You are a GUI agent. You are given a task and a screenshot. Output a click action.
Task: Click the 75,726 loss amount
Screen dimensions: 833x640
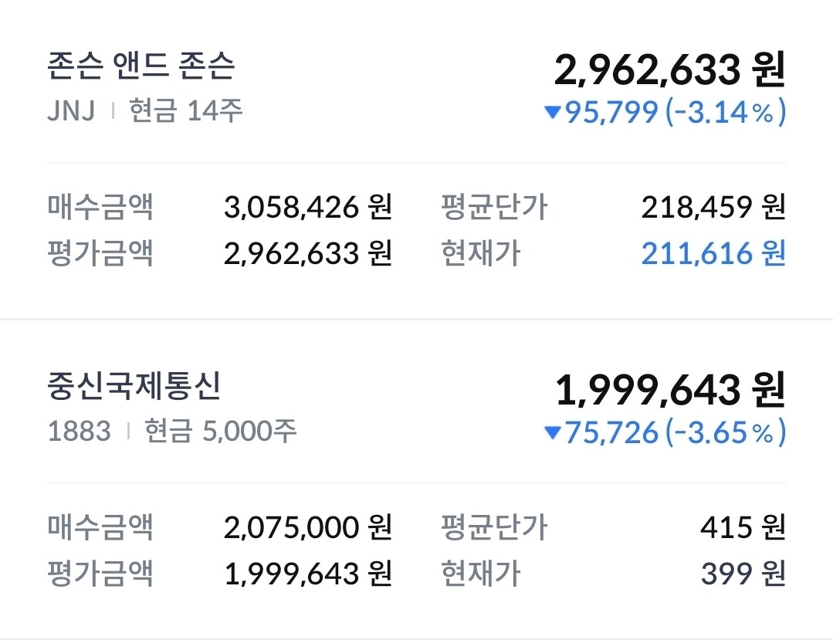[x=611, y=433]
